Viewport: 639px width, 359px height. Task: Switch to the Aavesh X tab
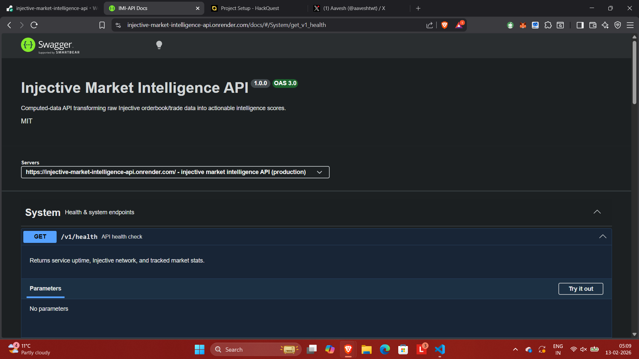click(354, 8)
